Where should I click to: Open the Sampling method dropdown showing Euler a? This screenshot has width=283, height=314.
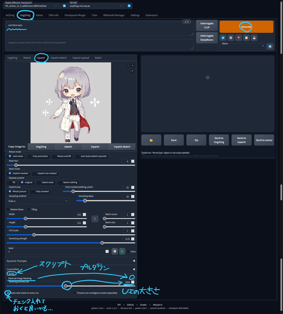pos(37,201)
